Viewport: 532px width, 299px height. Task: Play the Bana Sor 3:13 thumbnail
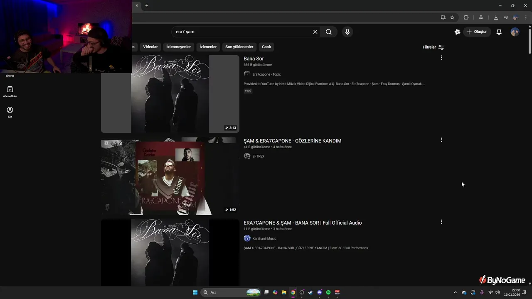[x=170, y=94]
